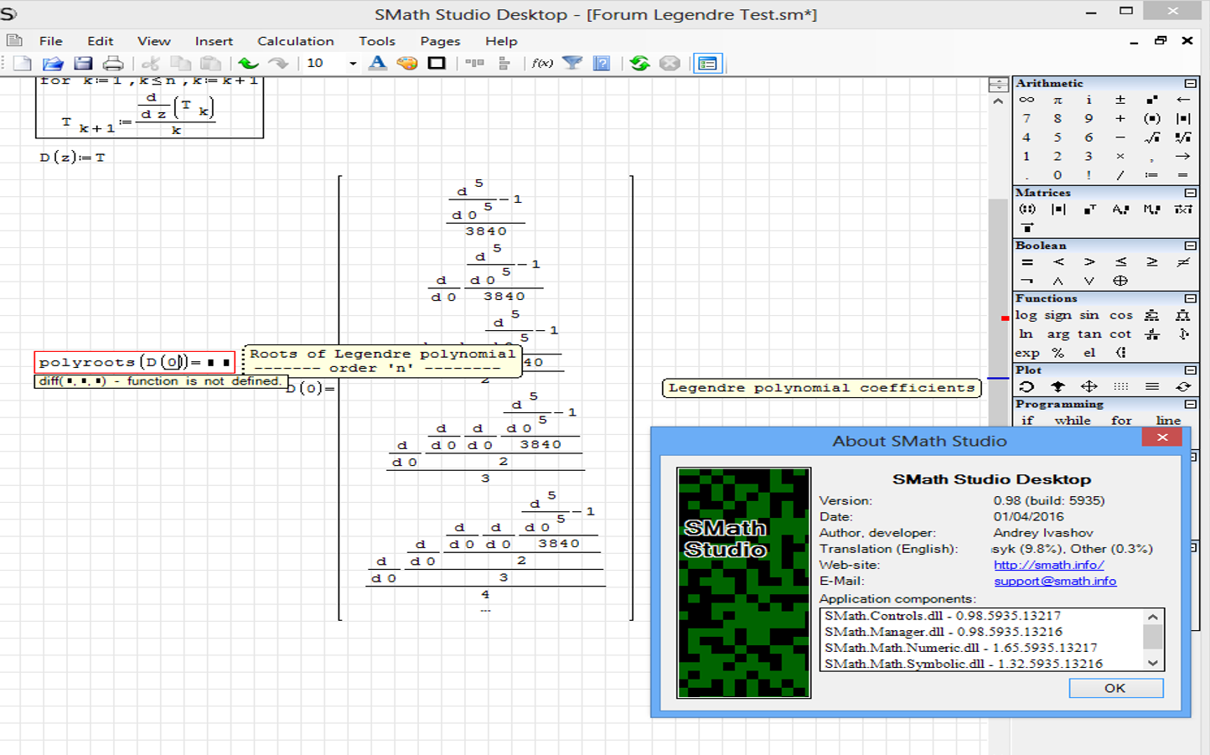Recalculate the worksheet with green refresh icon
The height and width of the screenshot is (755, 1210).
[x=639, y=64]
